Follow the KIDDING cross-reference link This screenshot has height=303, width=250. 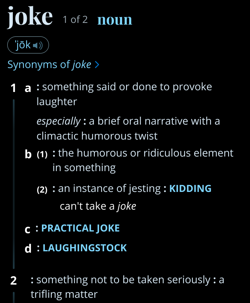point(190,188)
